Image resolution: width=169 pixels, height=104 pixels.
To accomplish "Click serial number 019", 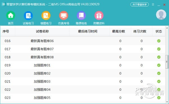I will [8, 65].
